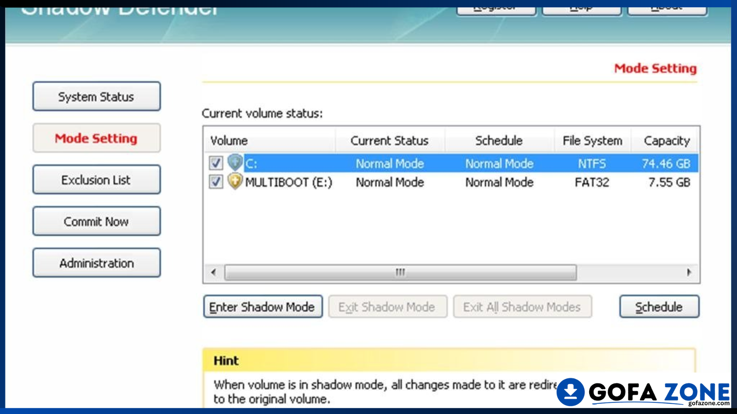Open the Schedule dialog button

click(659, 307)
